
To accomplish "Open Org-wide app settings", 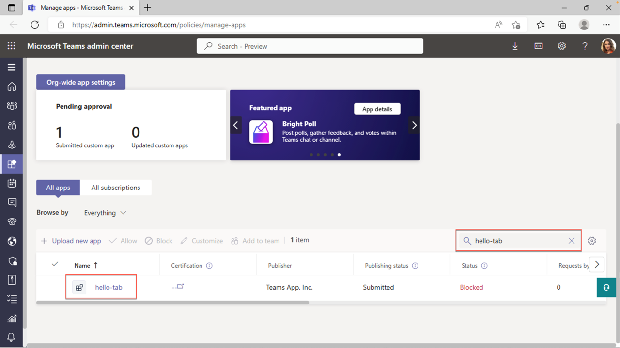I will point(81,82).
